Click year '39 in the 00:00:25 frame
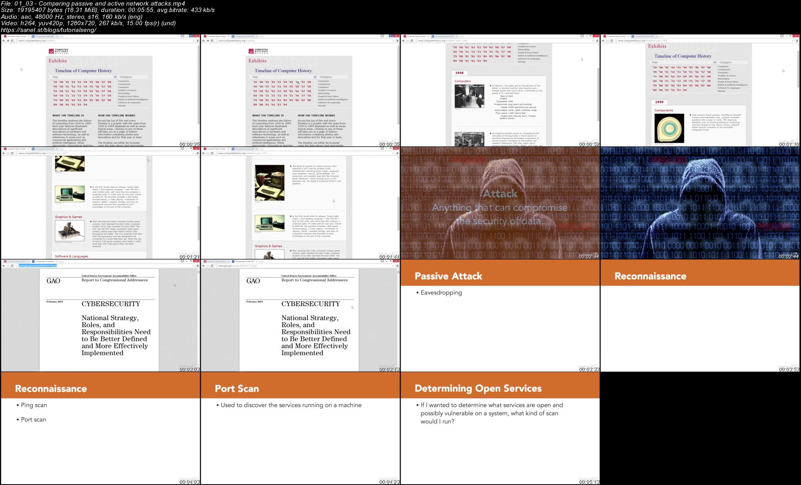 [55, 82]
